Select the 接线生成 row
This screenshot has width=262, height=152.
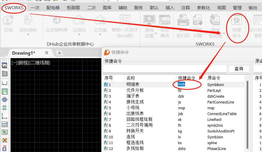coord(174,102)
